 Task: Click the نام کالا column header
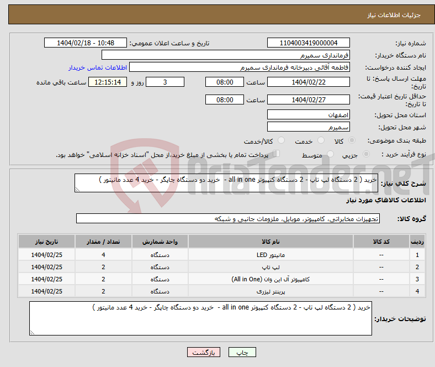tap(270, 242)
